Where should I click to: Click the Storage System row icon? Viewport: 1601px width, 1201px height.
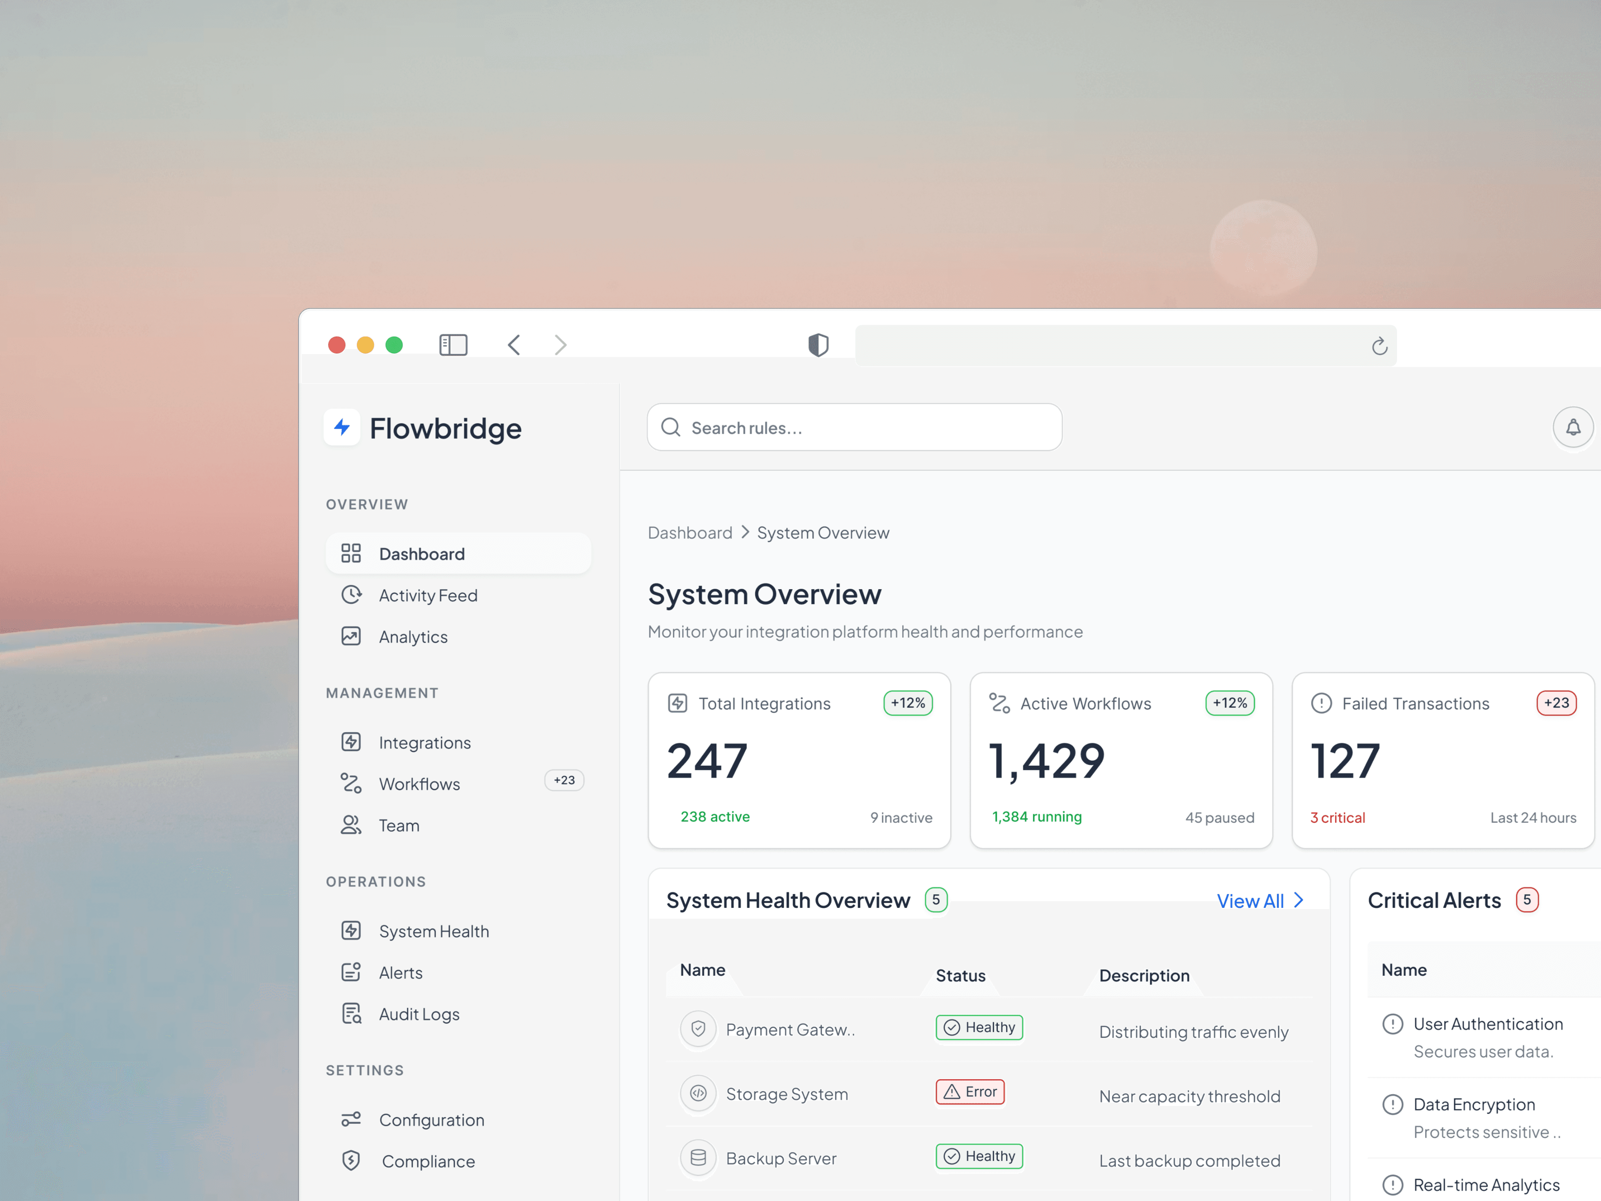tap(698, 1093)
